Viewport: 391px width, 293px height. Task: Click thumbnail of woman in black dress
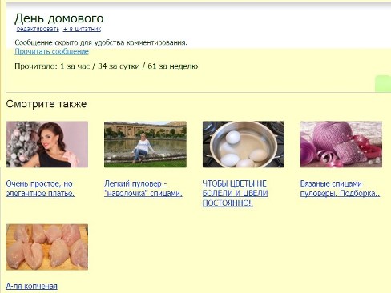tap(47, 144)
